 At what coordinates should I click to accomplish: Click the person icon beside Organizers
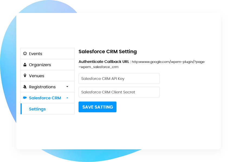(x=25, y=65)
